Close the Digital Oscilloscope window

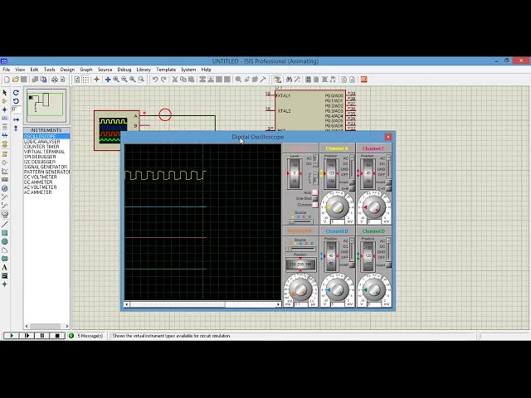tap(388, 137)
